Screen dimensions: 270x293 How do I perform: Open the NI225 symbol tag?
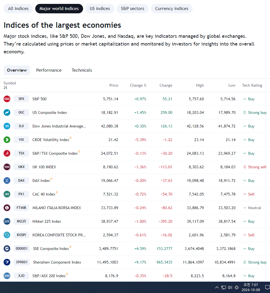21,221
